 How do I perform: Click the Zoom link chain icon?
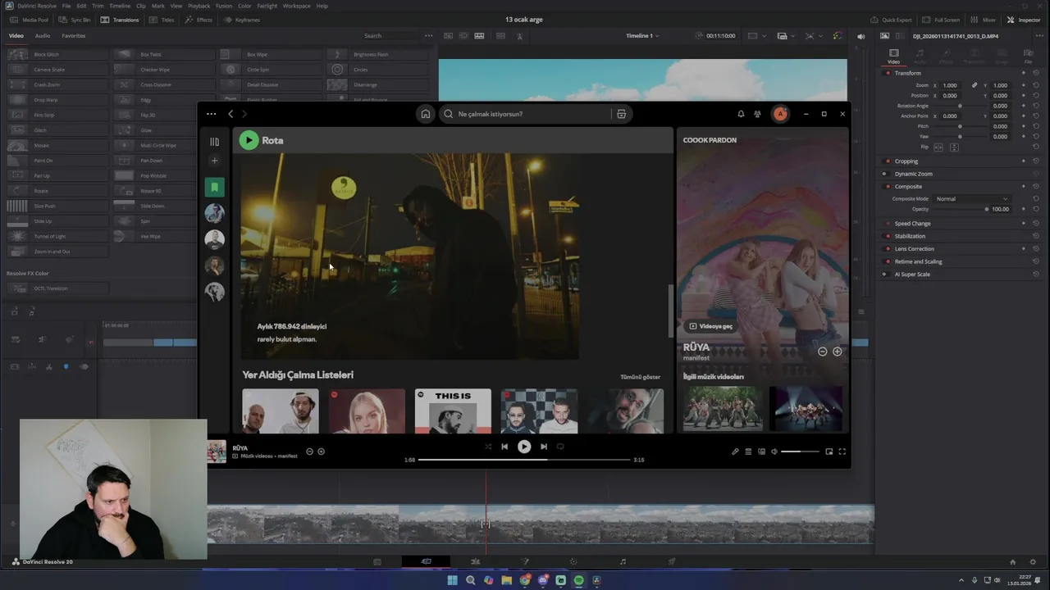coord(975,85)
